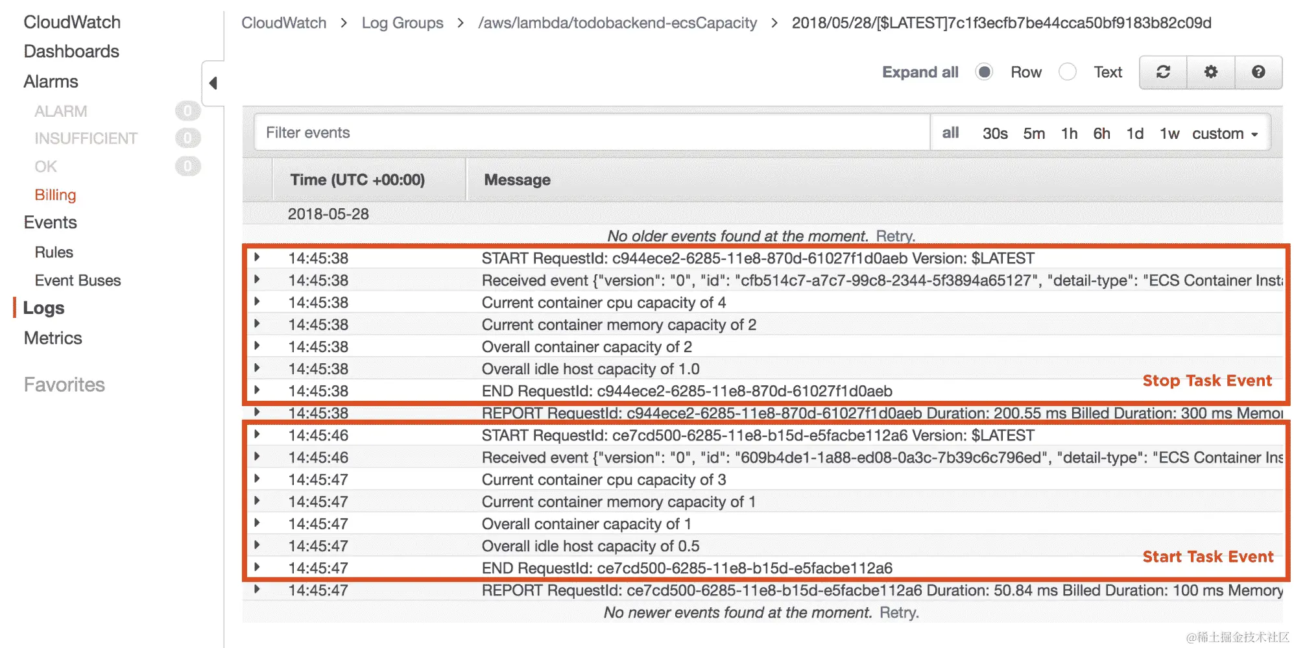Expand START RequestId ce7cd500 row
The image size is (1294, 648).
pyautogui.click(x=257, y=435)
